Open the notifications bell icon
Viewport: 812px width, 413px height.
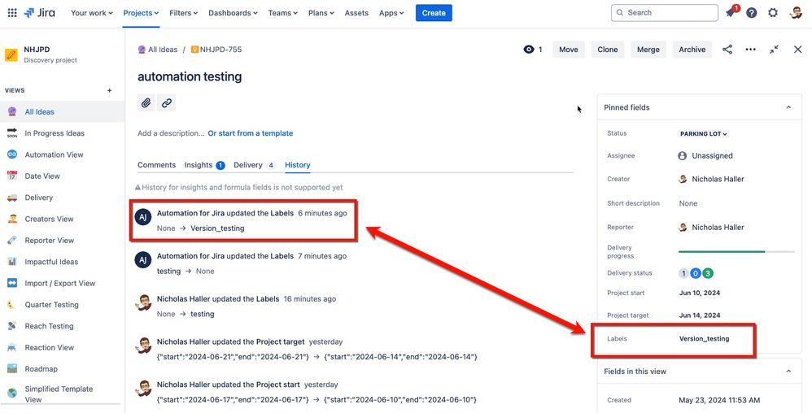(x=731, y=13)
